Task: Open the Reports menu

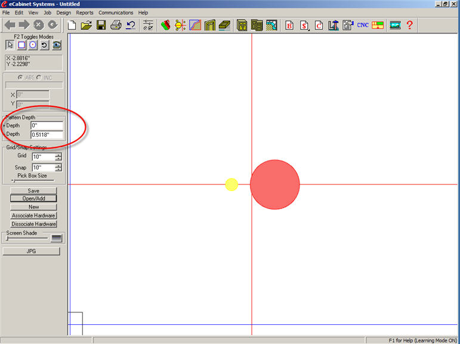Action: point(85,13)
